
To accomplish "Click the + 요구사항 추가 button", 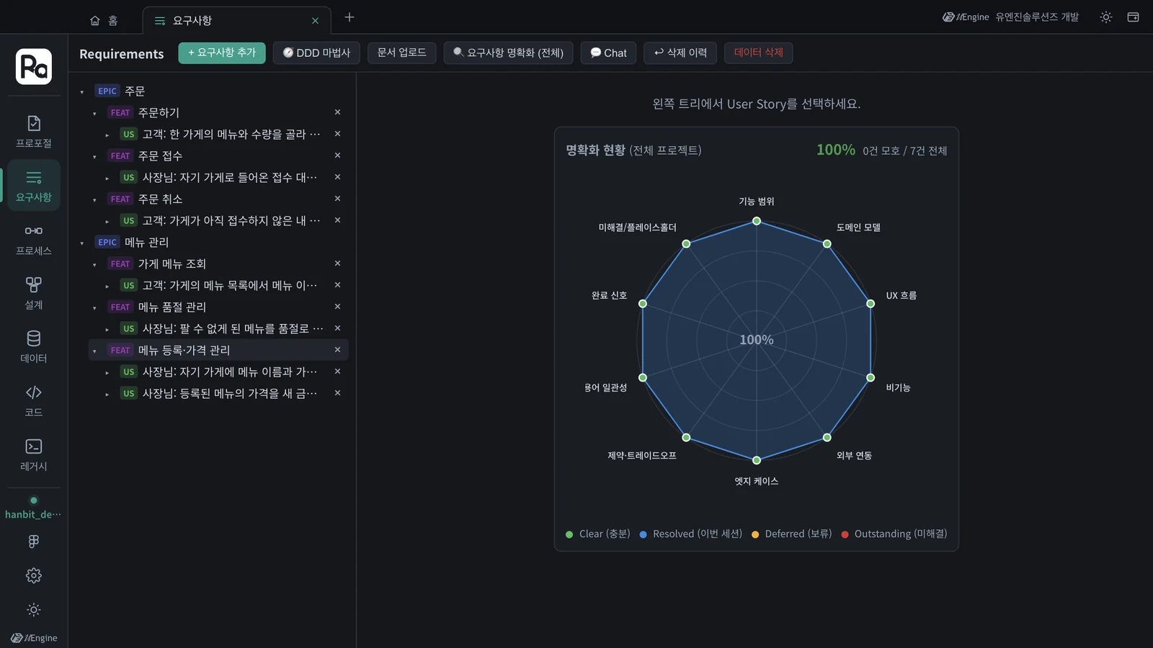I will (222, 53).
